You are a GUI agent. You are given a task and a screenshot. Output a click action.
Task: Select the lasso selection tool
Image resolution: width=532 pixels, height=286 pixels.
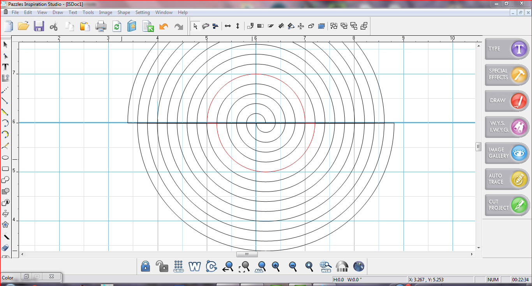(206, 26)
